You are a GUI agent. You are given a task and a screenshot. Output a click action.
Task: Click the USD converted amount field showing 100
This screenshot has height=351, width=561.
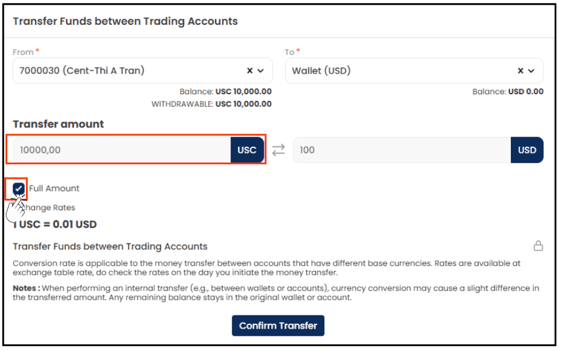pyautogui.click(x=402, y=150)
